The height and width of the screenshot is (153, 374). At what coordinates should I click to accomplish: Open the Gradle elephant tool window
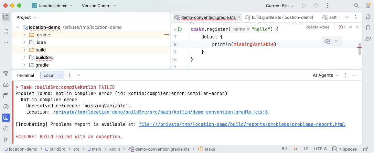point(368,38)
